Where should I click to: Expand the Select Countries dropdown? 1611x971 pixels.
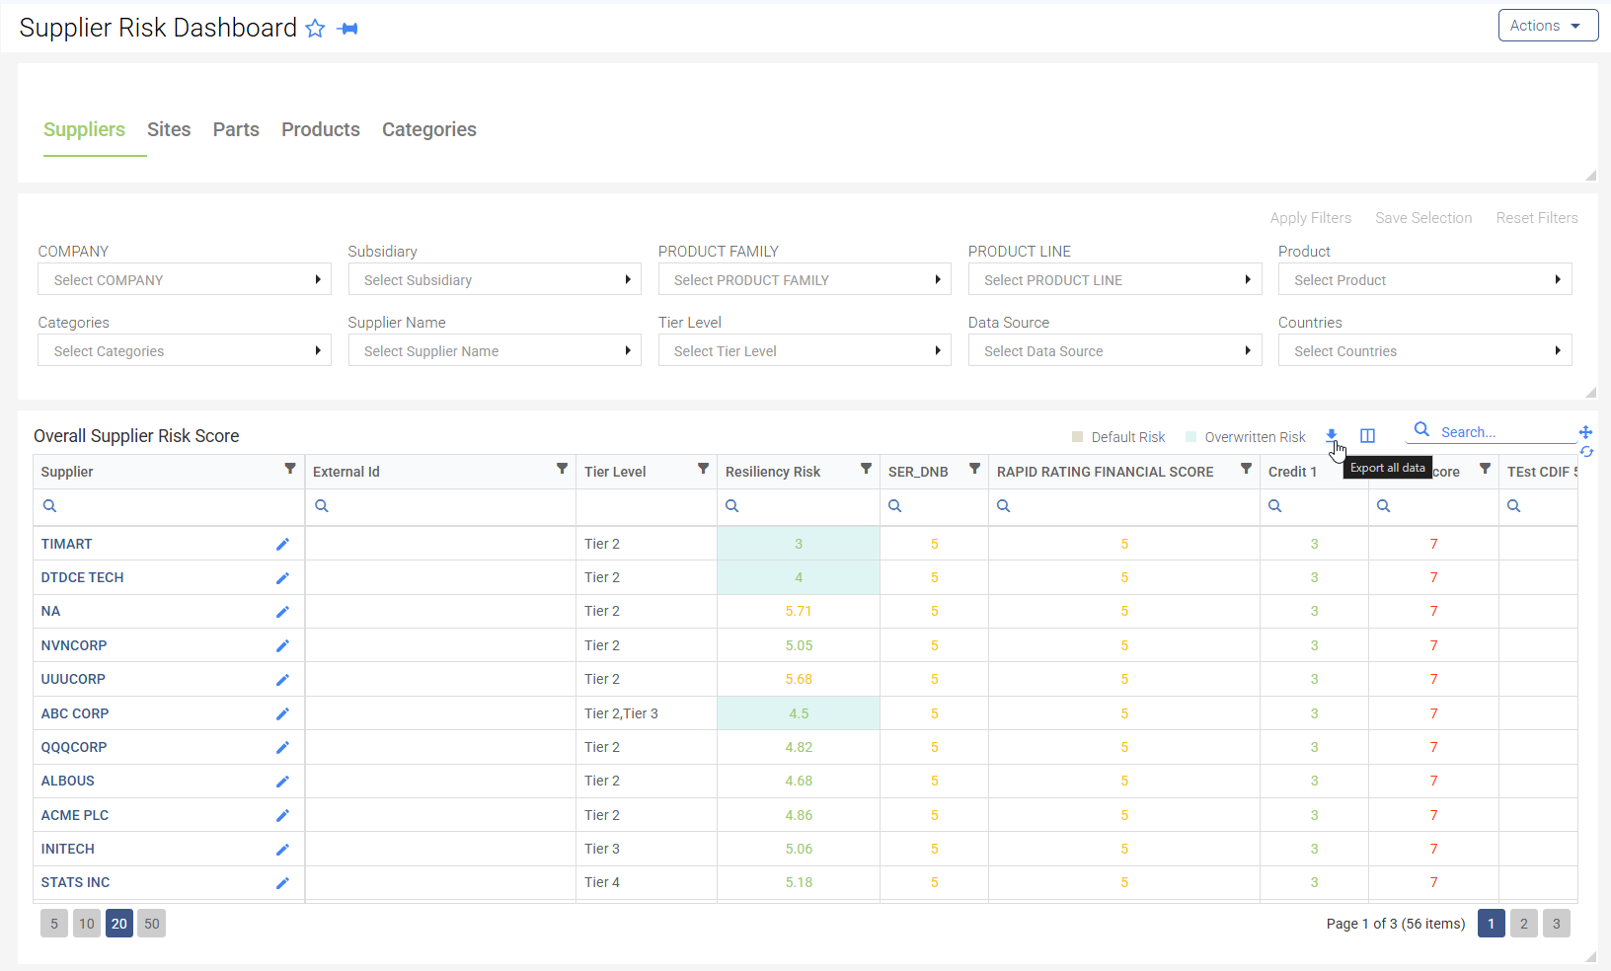pyautogui.click(x=1424, y=350)
